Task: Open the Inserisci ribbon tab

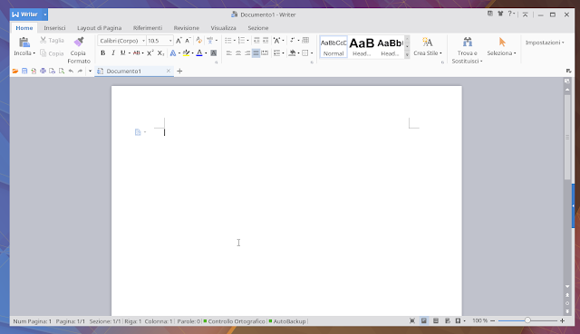Action: [x=54, y=28]
